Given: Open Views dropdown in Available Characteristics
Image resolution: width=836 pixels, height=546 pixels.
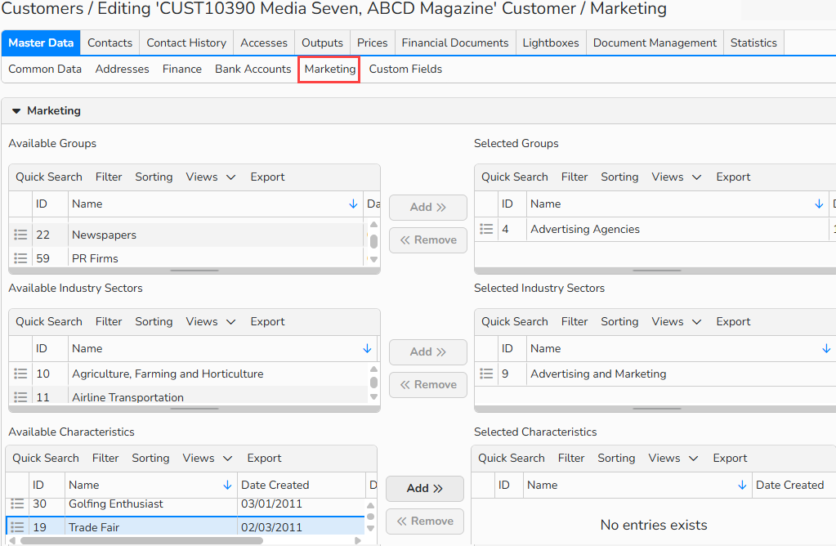Looking at the screenshot, I should pos(208,458).
